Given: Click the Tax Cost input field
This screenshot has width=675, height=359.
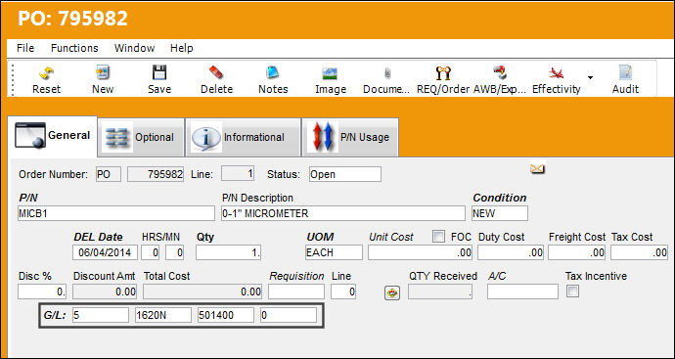Looking at the screenshot, I should [639, 252].
